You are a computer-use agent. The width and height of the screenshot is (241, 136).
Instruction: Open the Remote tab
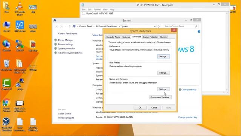click(x=163, y=37)
